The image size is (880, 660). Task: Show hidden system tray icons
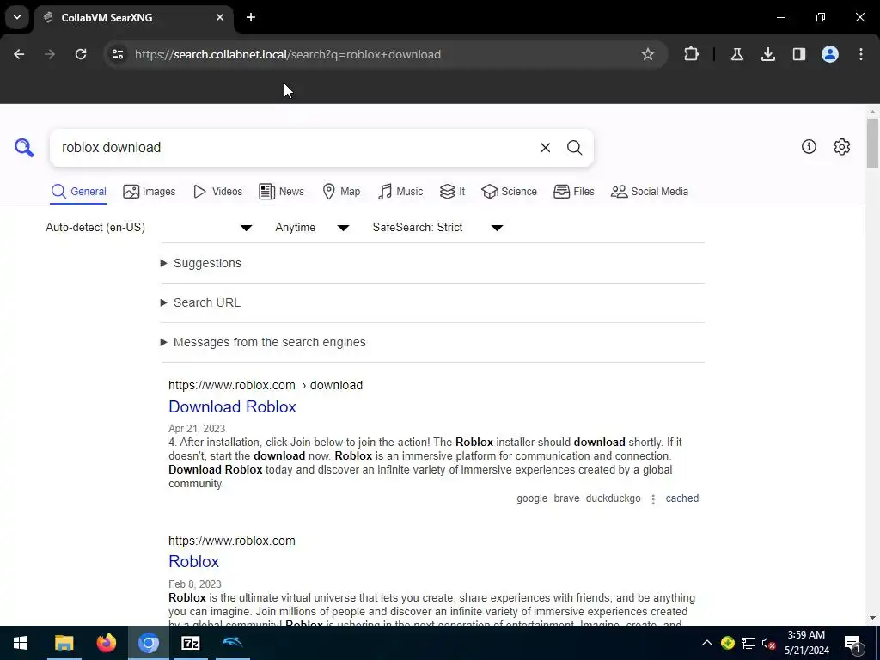point(707,643)
